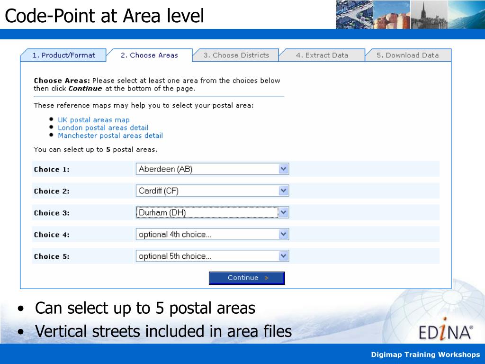Click the EDINA logo

[x=446, y=330]
